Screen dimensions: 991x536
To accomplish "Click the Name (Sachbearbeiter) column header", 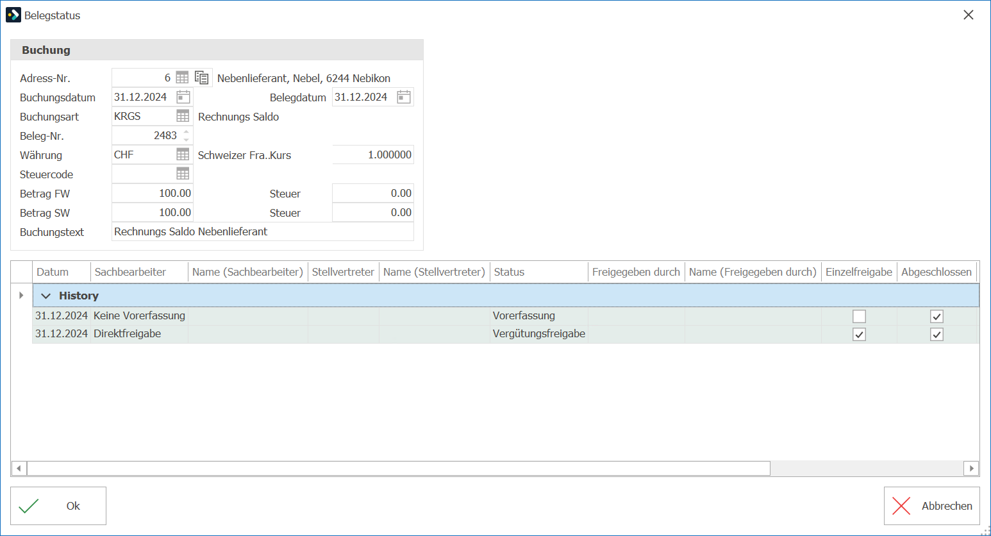I will 248,272.
